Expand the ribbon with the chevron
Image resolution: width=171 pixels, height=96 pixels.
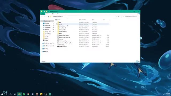click(x=137, y=14)
